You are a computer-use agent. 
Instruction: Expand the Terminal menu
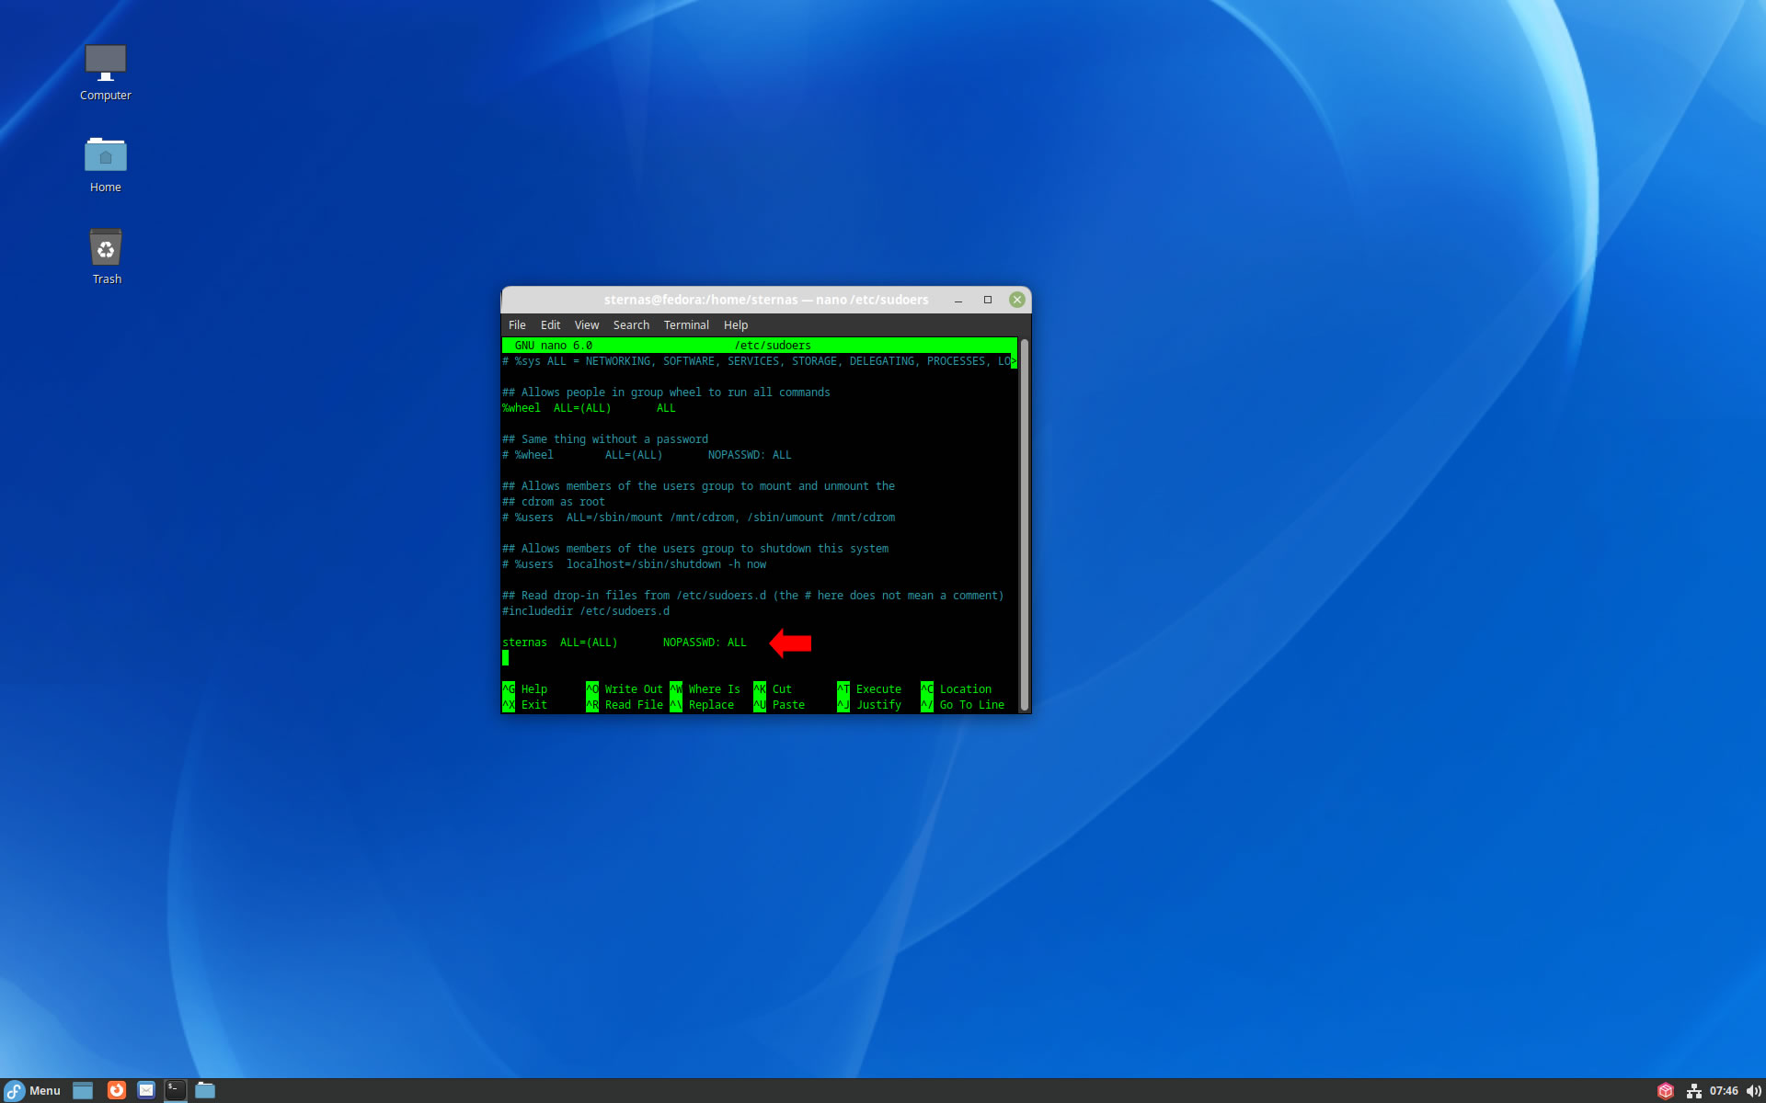686,325
